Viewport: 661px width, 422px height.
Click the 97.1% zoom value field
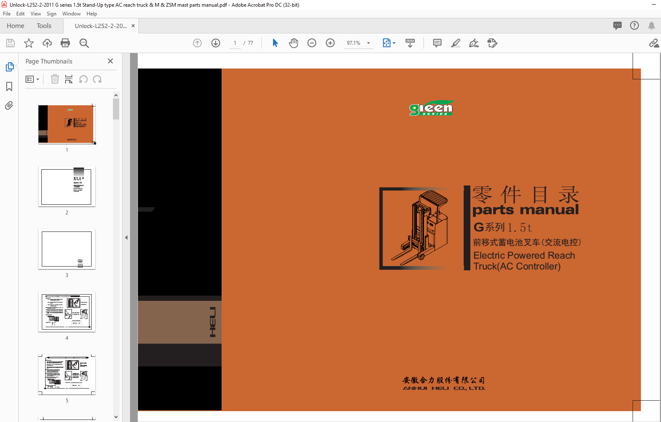354,43
